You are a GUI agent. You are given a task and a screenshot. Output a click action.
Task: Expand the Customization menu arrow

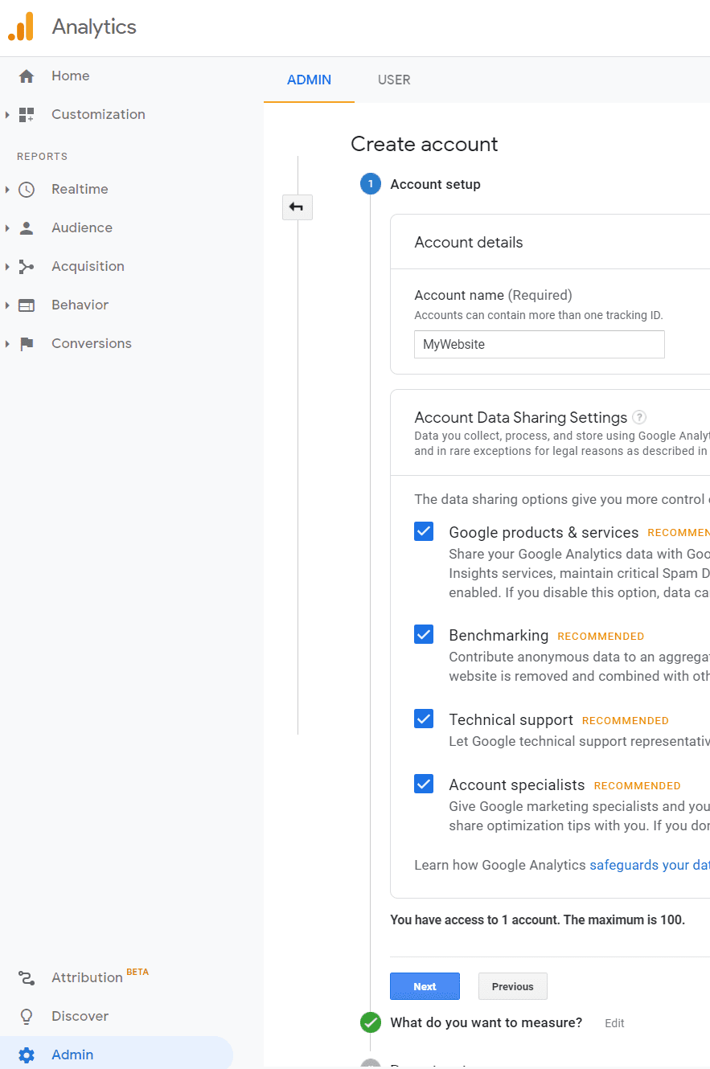coord(7,115)
